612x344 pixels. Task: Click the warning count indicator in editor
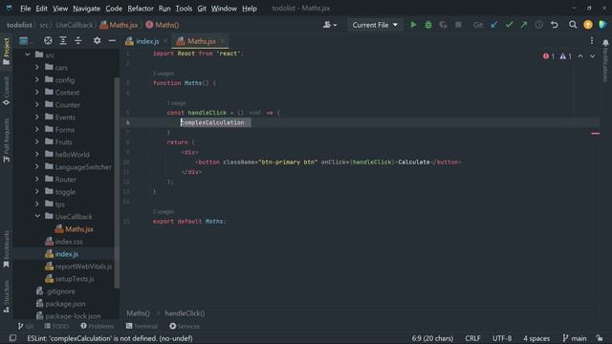(565, 56)
